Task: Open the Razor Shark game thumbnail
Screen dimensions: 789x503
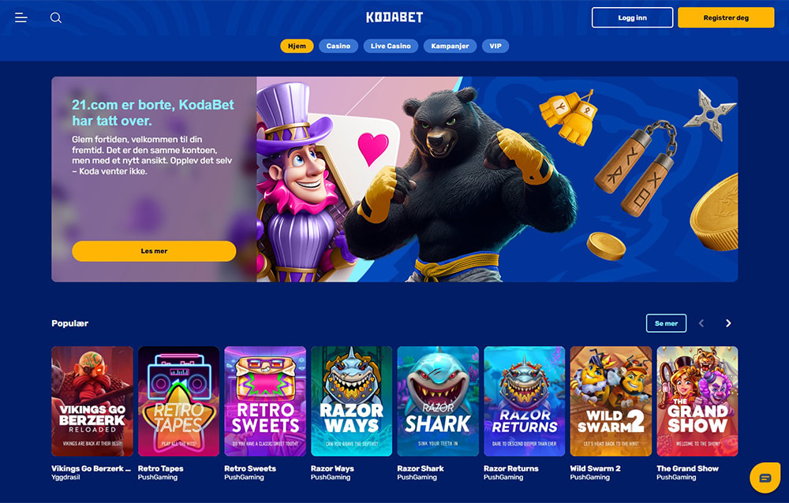Action: click(438, 401)
